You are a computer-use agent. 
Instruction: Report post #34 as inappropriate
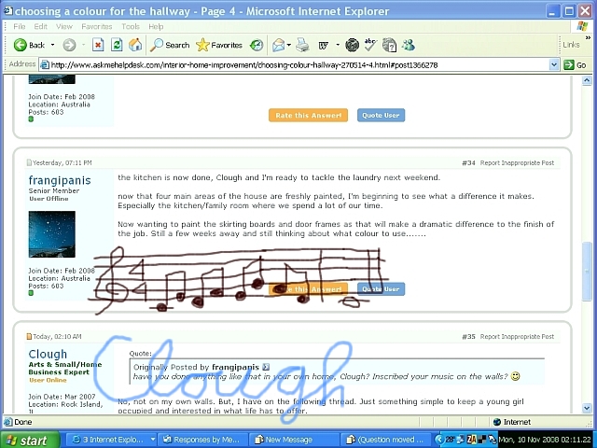[x=517, y=162]
